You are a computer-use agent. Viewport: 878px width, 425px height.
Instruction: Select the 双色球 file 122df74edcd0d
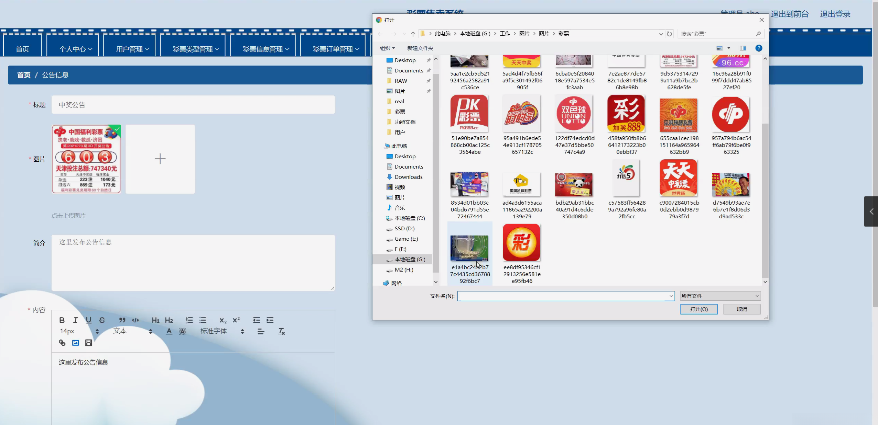[x=574, y=125]
